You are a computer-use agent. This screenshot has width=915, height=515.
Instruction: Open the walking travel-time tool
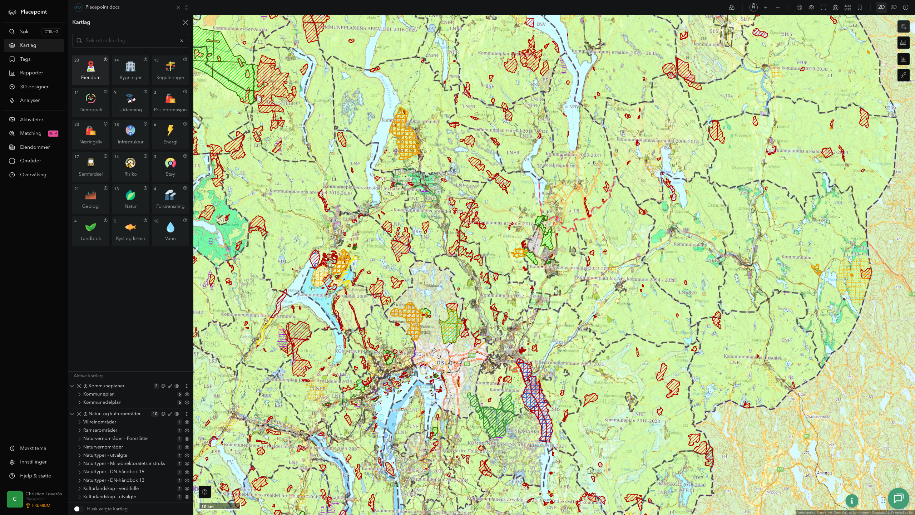[903, 75]
